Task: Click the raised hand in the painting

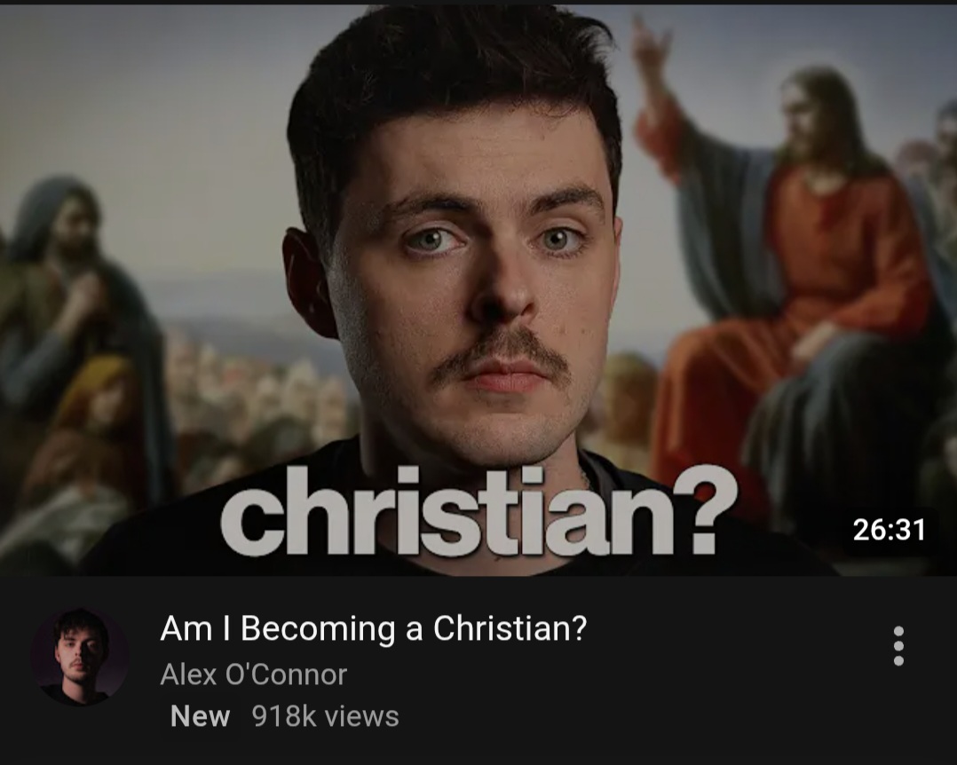Action: [x=652, y=46]
